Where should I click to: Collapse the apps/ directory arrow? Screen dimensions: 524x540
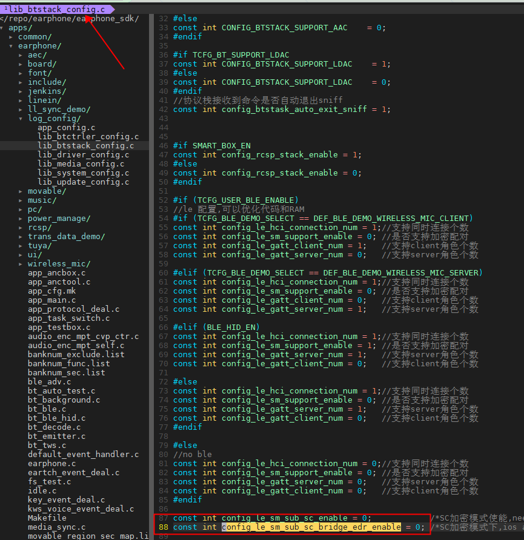pyautogui.click(x=2, y=28)
